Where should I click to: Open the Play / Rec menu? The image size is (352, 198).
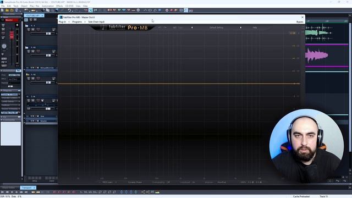34,6
